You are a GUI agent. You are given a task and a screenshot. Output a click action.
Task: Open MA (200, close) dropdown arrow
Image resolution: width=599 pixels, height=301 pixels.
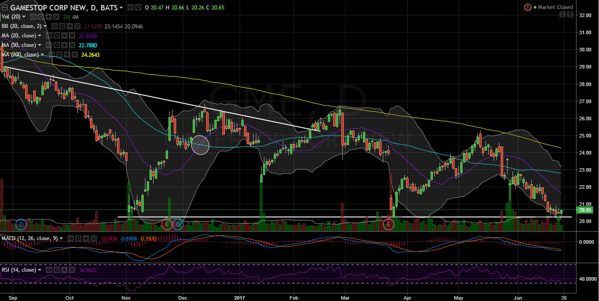(42, 55)
